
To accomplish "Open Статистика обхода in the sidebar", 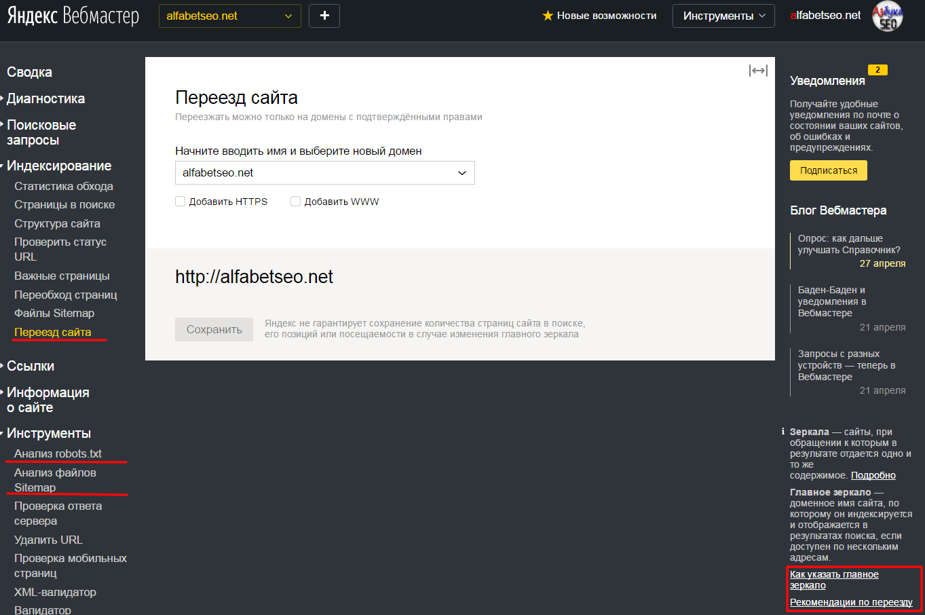I will [x=64, y=186].
